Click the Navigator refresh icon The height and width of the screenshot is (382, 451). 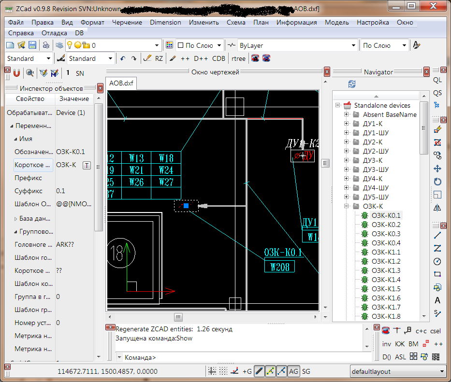click(352, 85)
